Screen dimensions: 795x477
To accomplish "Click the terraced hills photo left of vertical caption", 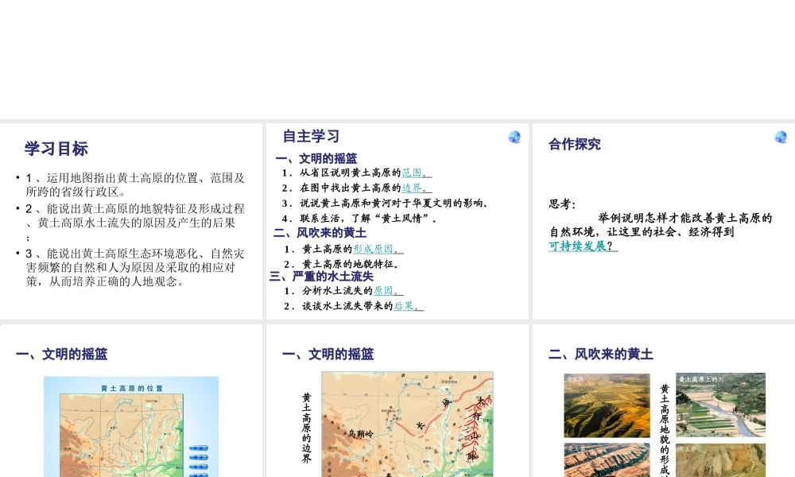I will pos(607,405).
